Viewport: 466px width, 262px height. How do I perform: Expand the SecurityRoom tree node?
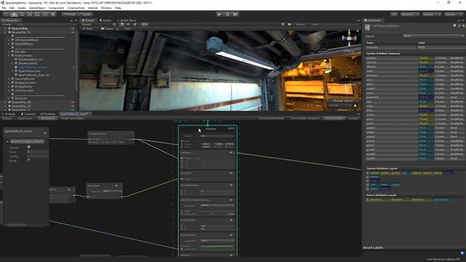tap(9, 79)
